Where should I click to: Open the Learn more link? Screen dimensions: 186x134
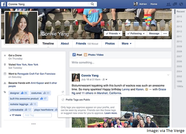tap(111, 113)
